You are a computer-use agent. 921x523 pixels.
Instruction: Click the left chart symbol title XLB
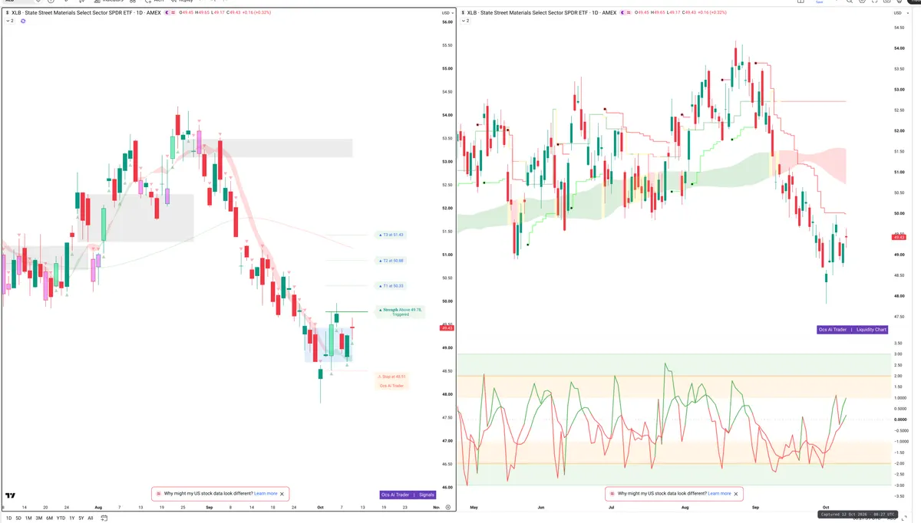coord(16,13)
